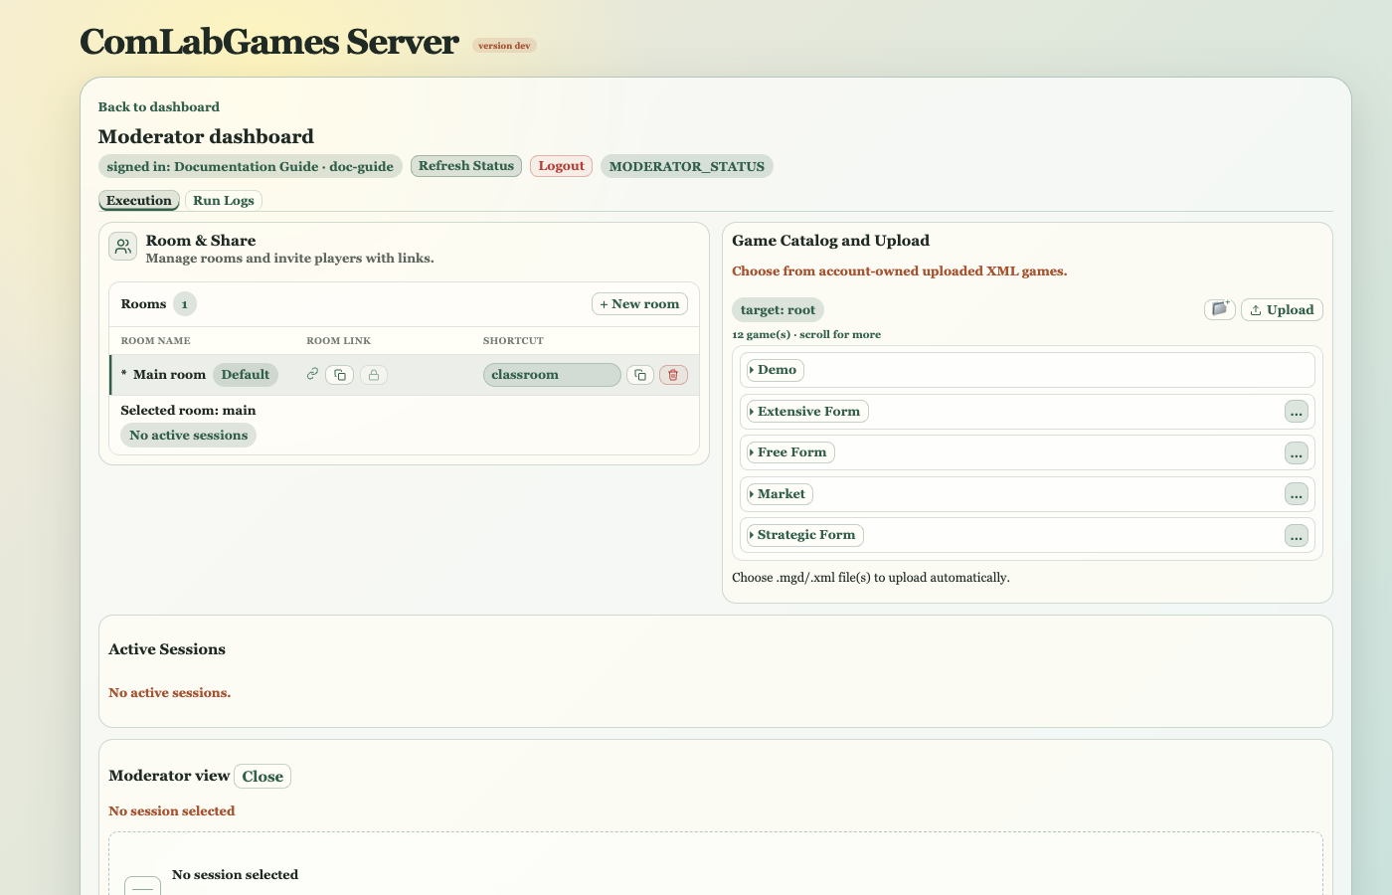
Task: Expand the Extensive Form folder
Action: click(x=807, y=412)
